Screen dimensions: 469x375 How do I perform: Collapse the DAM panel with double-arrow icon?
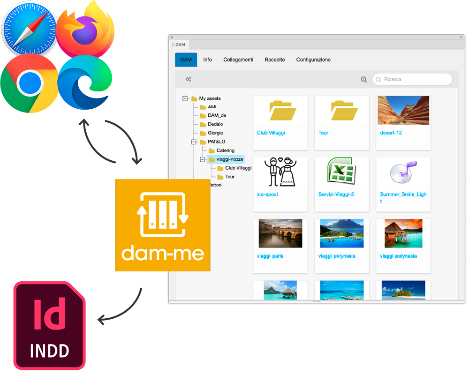(x=461, y=37)
